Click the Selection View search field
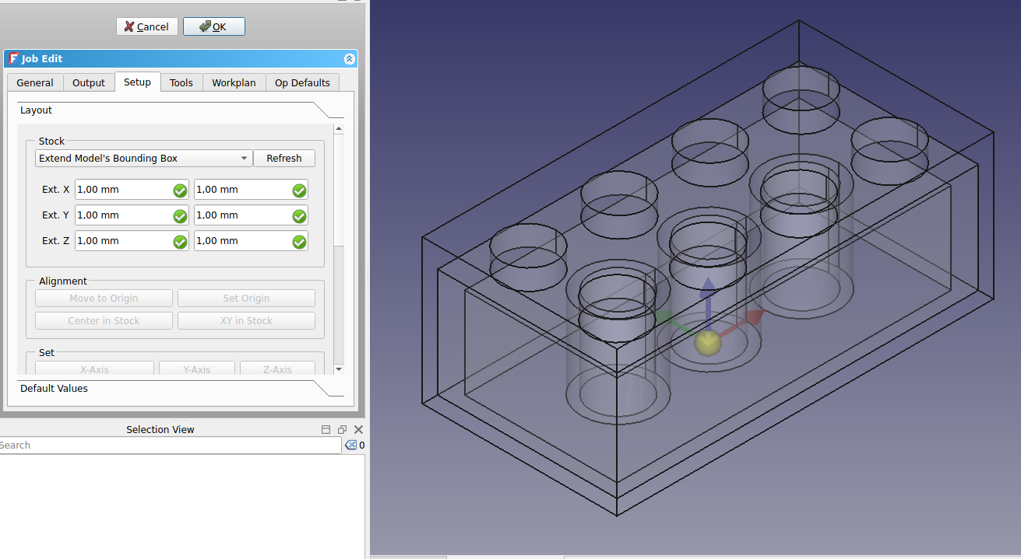Viewport: 1021px width, 559px height. (x=171, y=445)
